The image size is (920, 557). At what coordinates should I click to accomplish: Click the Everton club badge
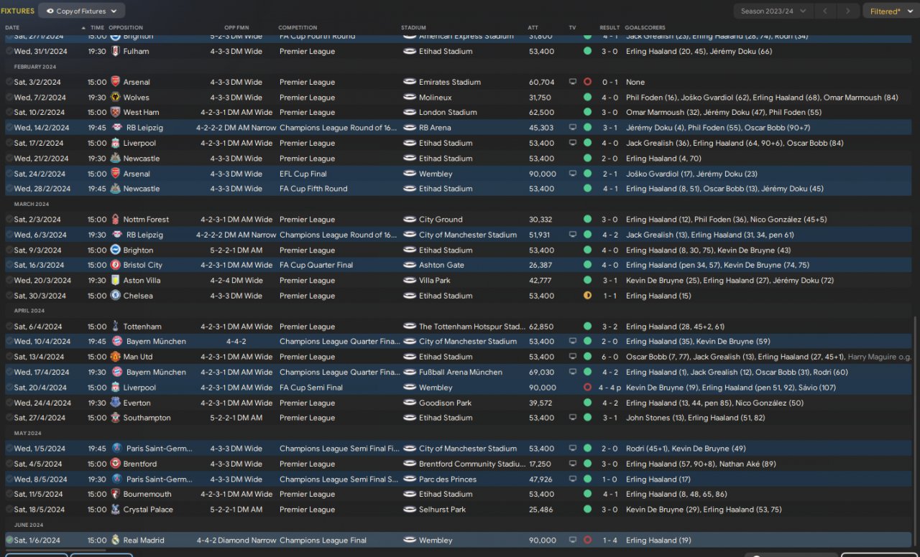115,403
